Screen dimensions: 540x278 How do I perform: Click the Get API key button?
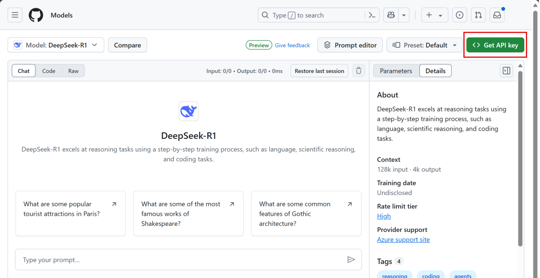495,45
